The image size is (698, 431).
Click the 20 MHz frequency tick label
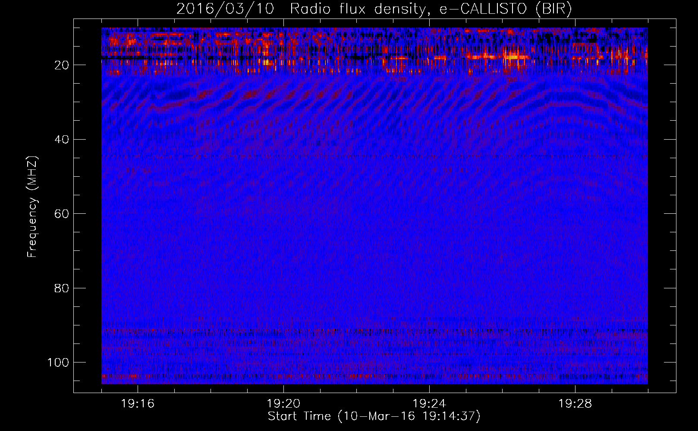click(x=62, y=65)
